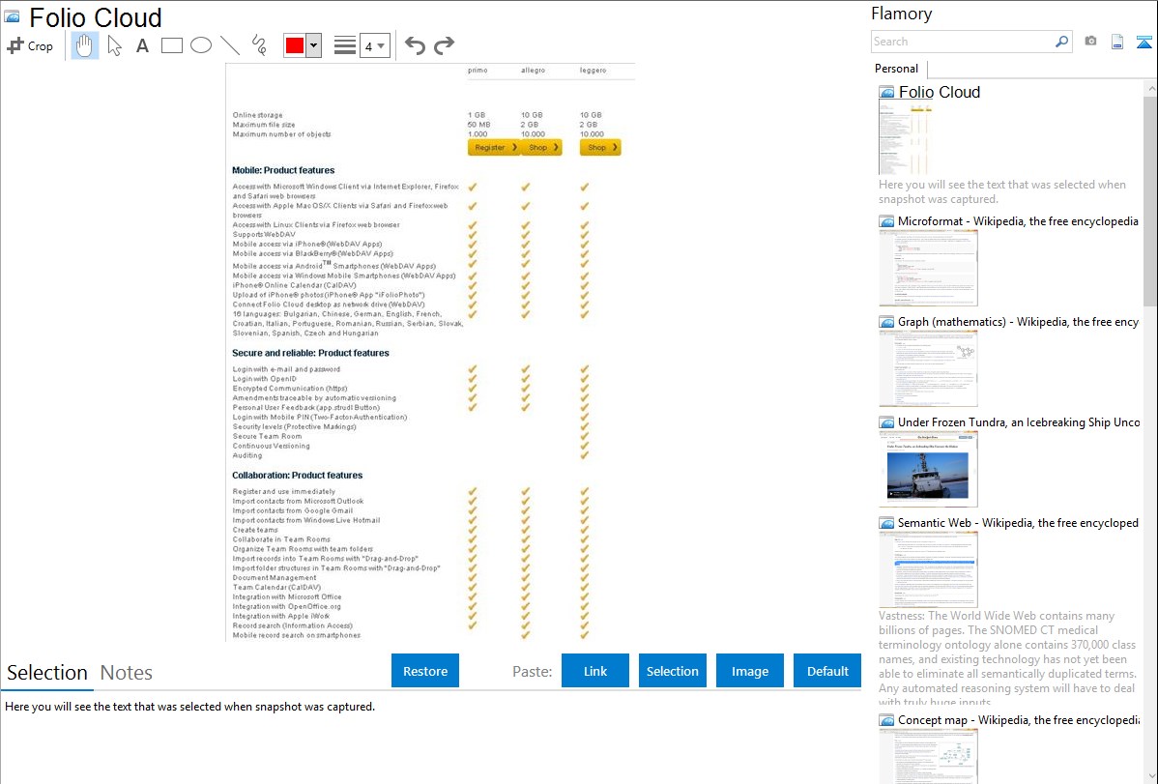The height and width of the screenshot is (784, 1158).
Task: Click the 'Mobile: Product features' heading
Action: (283, 170)
